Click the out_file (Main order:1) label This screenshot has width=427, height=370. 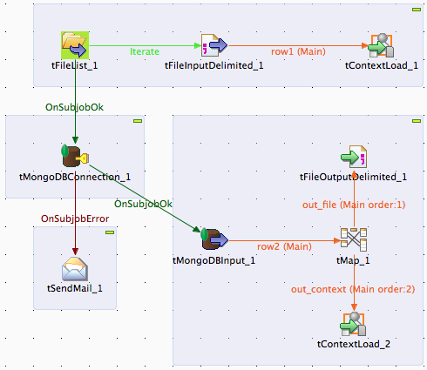click(x=354, y=205)
